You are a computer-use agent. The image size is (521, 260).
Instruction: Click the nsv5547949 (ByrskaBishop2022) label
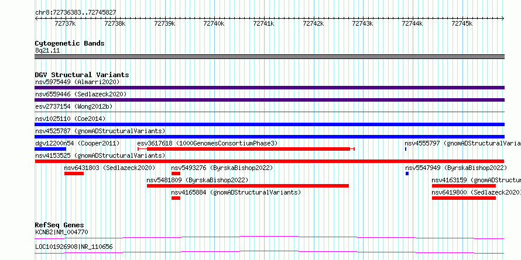pos(456,168)
